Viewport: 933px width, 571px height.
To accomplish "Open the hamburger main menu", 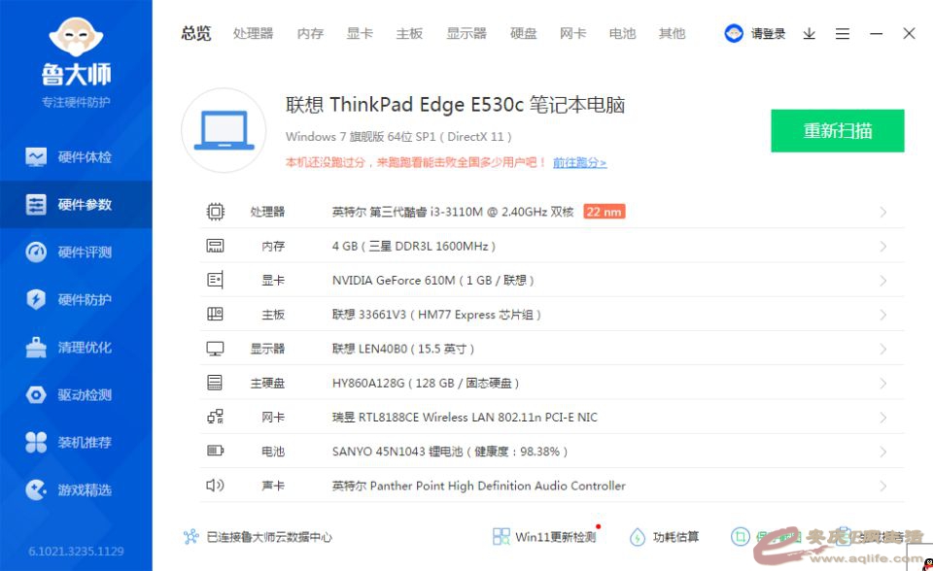I will point(843,34).
